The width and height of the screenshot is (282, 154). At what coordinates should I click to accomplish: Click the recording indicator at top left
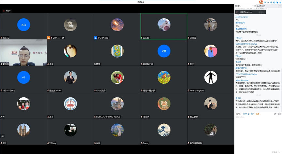[x=7, y=10]
